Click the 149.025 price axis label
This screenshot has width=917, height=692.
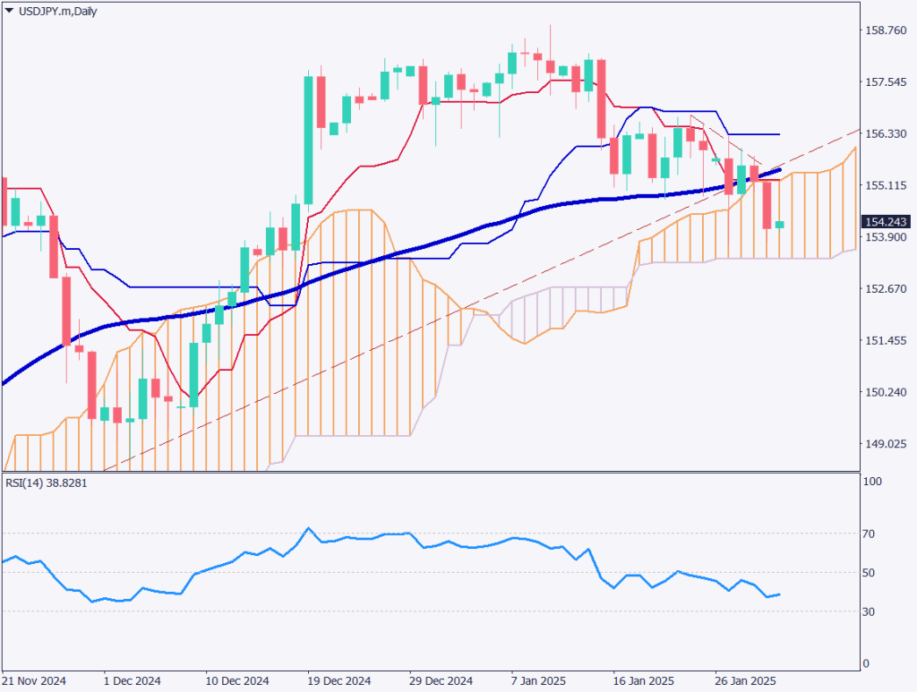point(883,445)
